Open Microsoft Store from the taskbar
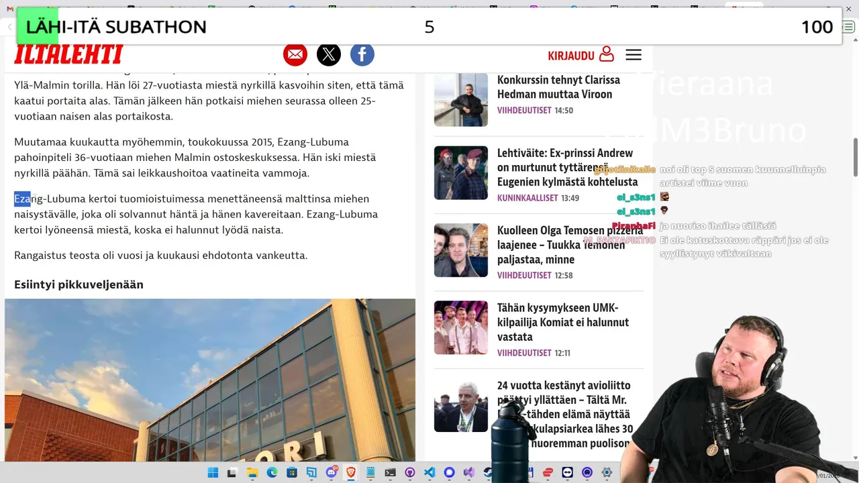 pyautogui.click(x=291, y=473)
